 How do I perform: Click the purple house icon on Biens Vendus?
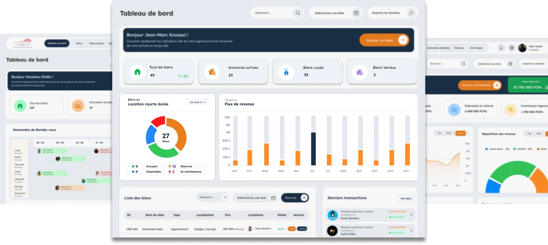click(x=359, y=72)
